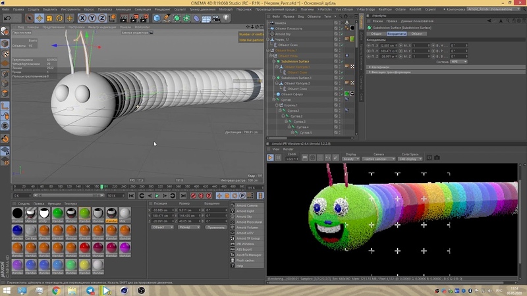The width and height of the screenshot is (527, 296).
Task: Click the Subdivision Surface generator toolbar icon
Action: 177,18
